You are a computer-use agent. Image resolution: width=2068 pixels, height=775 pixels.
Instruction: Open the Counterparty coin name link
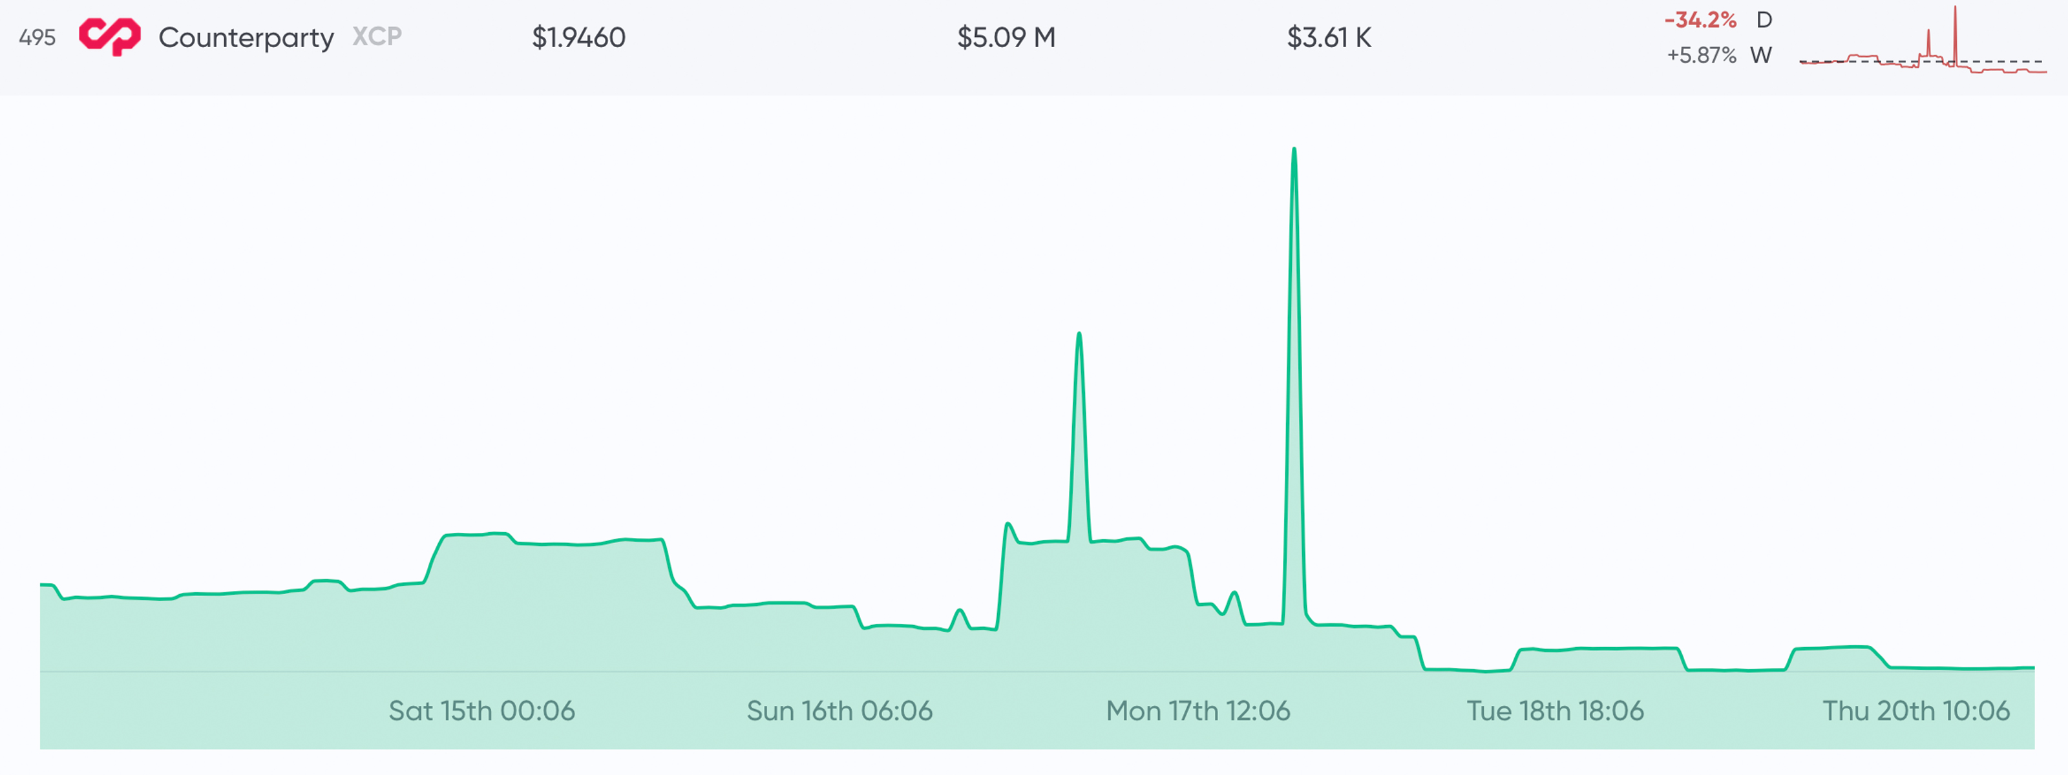[246, 37]
